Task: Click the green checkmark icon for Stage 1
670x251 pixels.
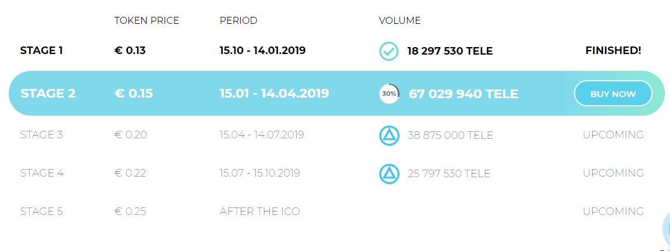Action: 389,51
